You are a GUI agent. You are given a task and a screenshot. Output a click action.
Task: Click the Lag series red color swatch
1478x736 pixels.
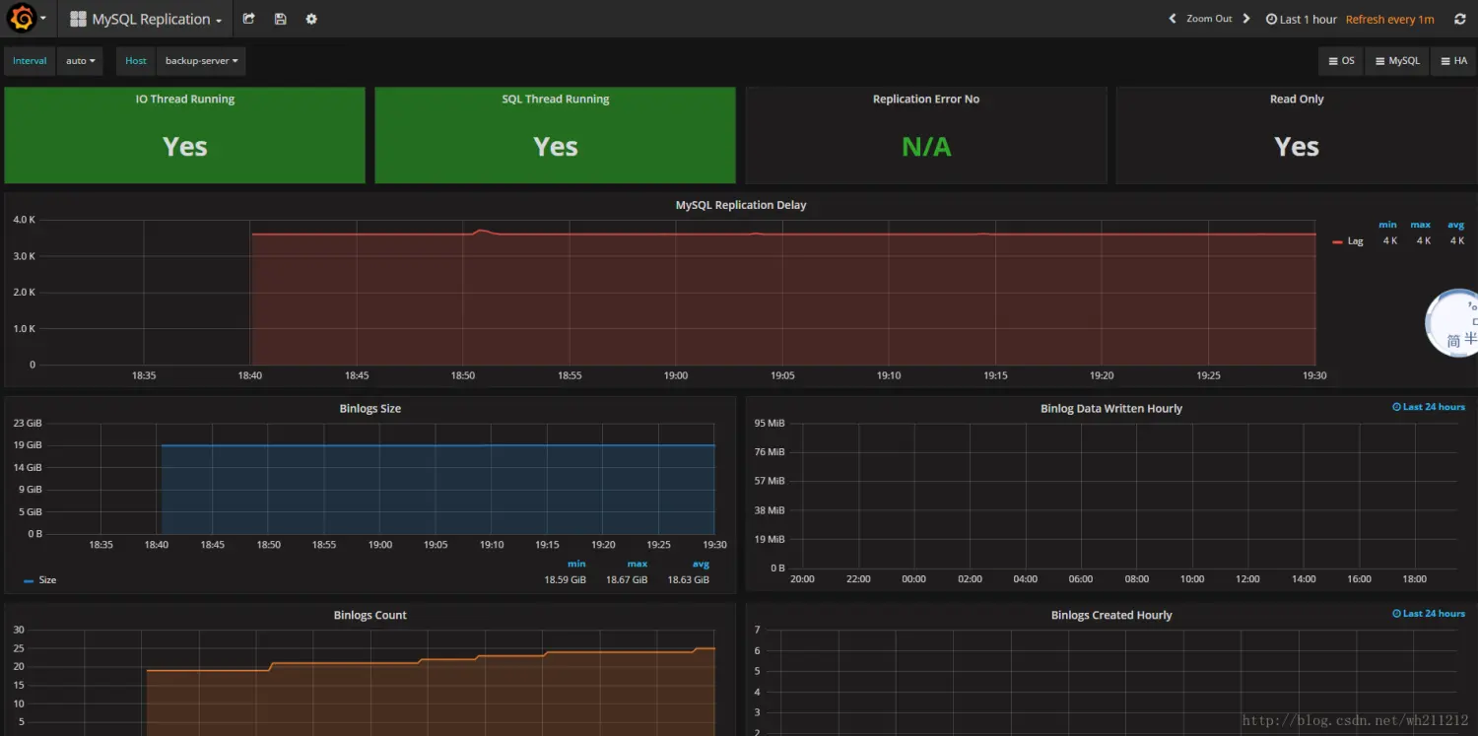pos(1337,241)
